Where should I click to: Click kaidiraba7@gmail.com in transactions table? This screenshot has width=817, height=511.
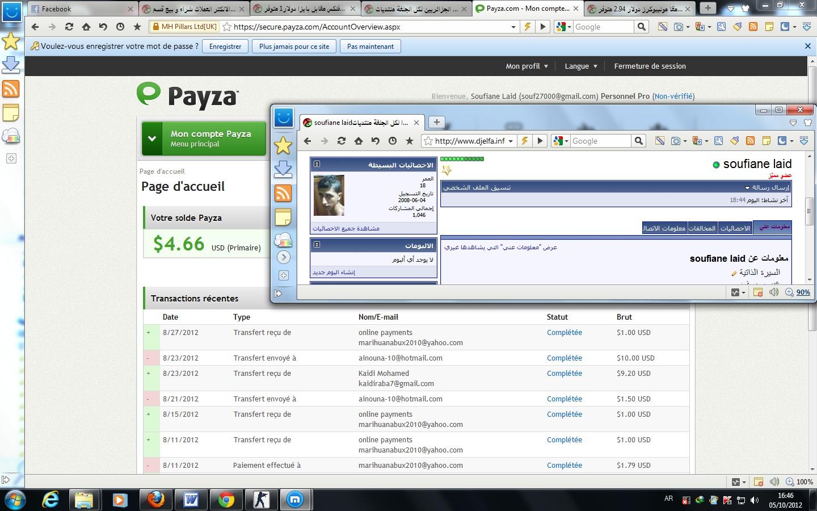click(x=396, y=383)
